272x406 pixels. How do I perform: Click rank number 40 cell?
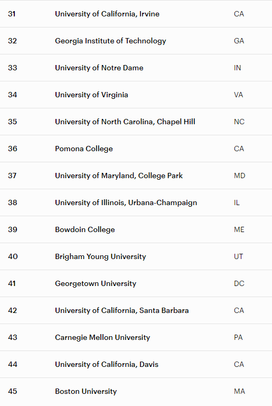[x=13, y=256]
